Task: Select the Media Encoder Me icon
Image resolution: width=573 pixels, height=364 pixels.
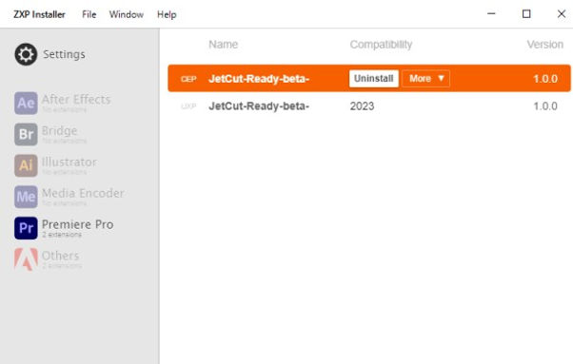Action: click(x=26, y=197)
